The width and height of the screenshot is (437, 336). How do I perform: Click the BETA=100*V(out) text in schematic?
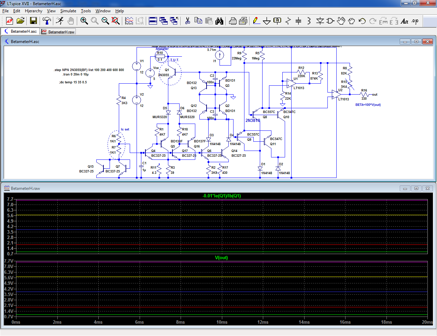(x=368, y=105)
